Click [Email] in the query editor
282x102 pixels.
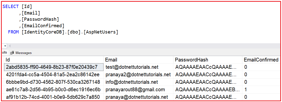31,13
